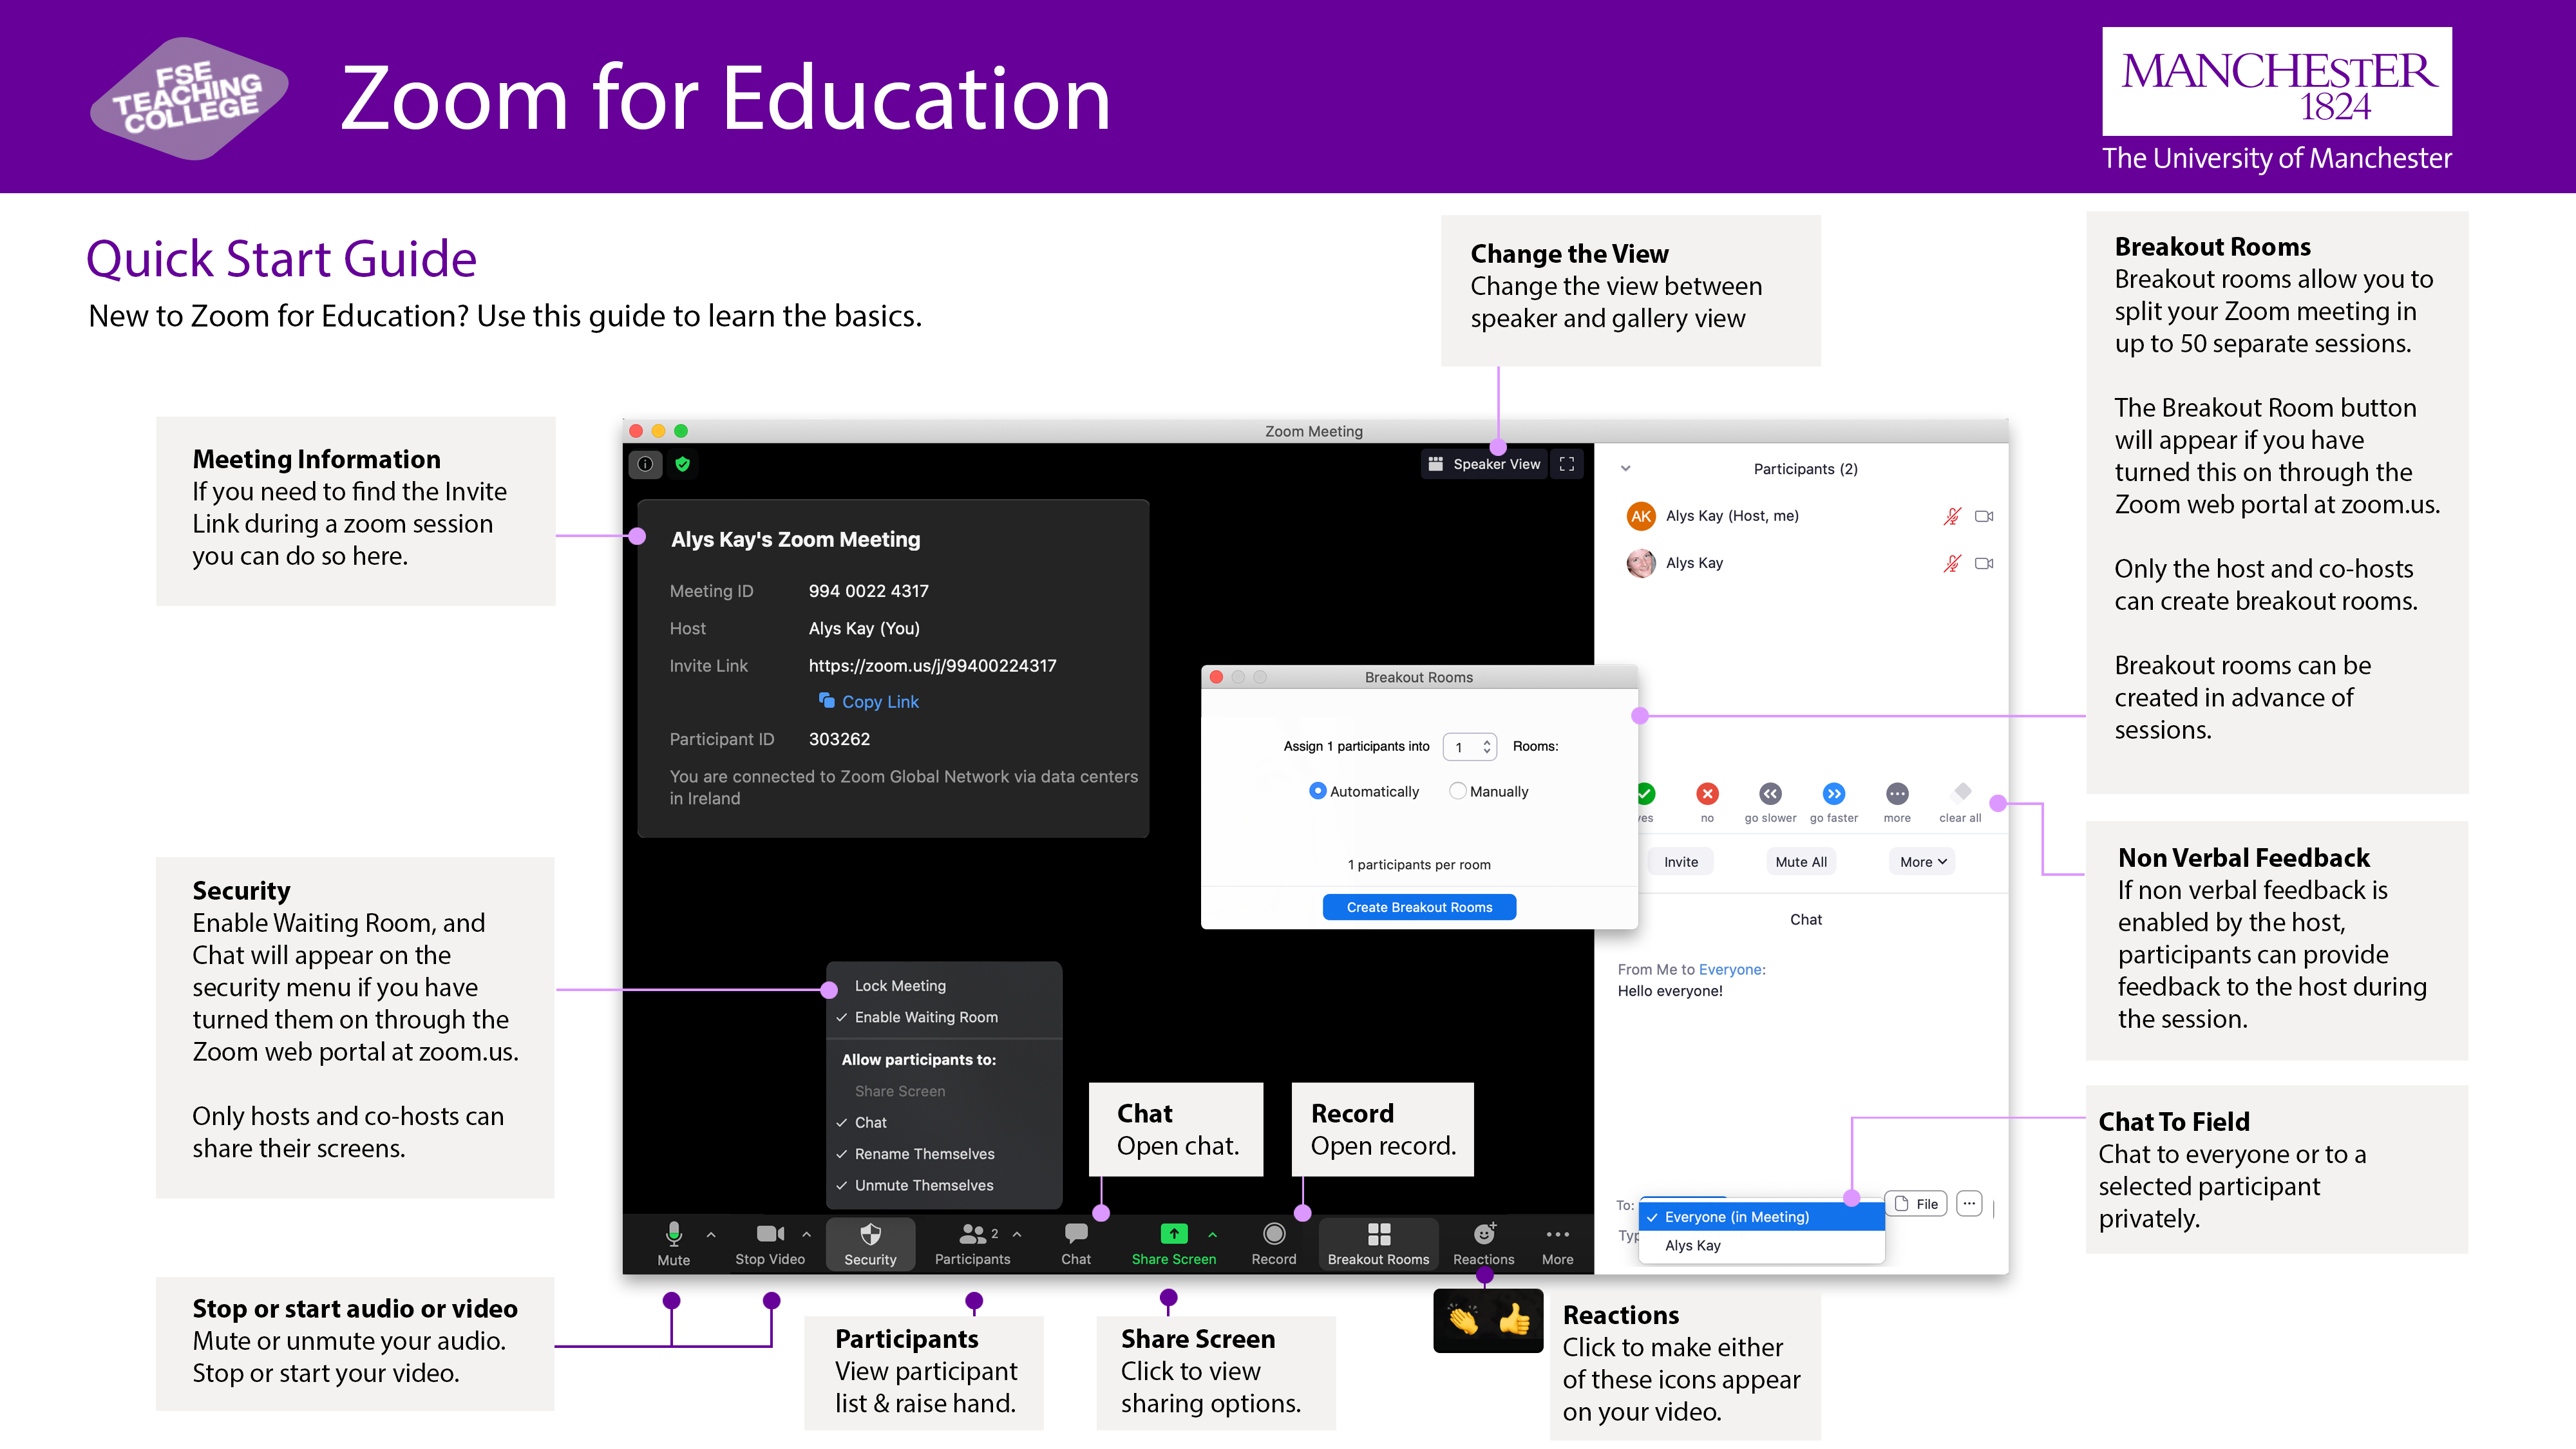Click host Alys Kay's video camera icon
Image resolution: width=2576 pixels, height=1449 pixels.
(1984, 516)
